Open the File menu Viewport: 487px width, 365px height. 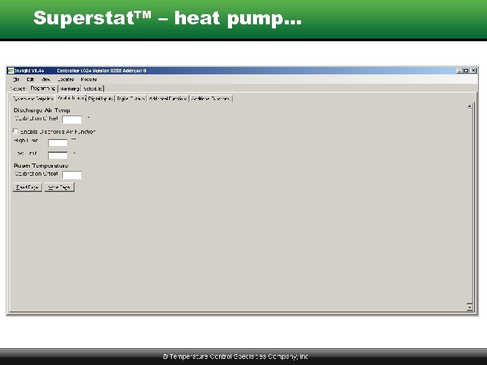[x=16, y=80]
